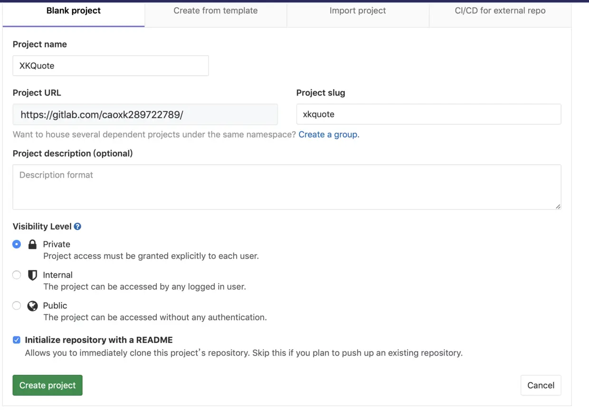Open the Create from template tab
This screenshot has width=589, height=419.
(215, 11)
